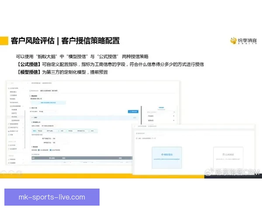Click the 【模型授信】 description line
The height and width of the screenshot is (210, 262).
click(x=62, y=72)
